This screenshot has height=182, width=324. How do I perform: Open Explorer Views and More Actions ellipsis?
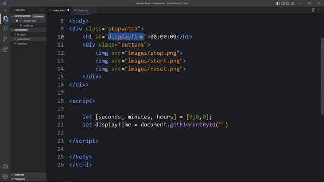coord(41,10)
